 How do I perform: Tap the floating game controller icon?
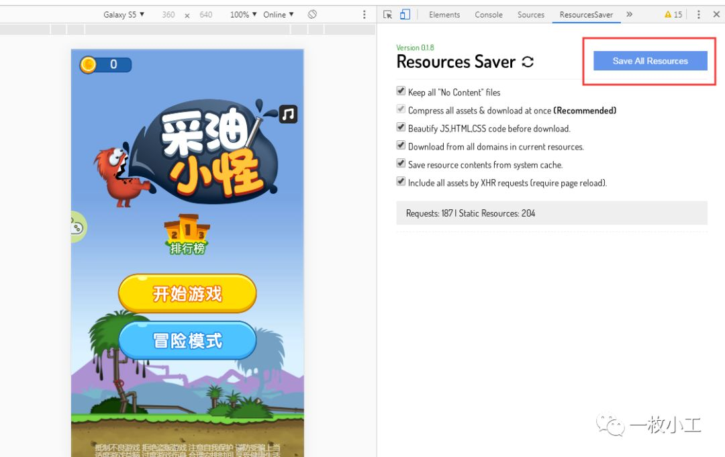[x=77, y=227]
